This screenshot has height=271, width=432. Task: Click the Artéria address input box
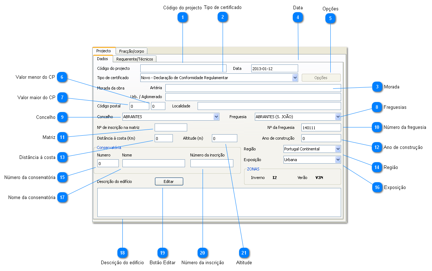coord(253,88)
